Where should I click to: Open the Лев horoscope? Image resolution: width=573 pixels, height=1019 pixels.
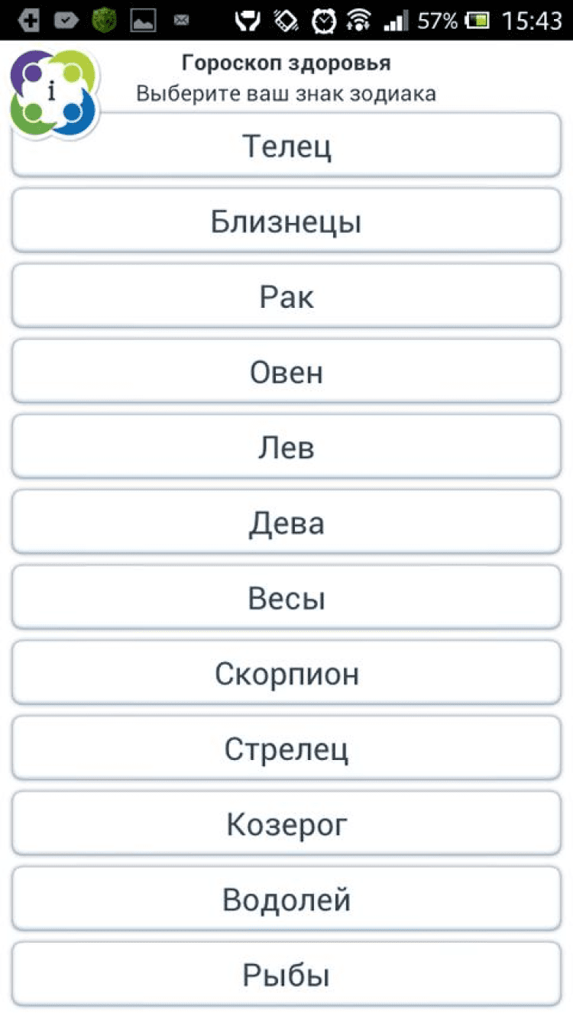coord(286,447)
